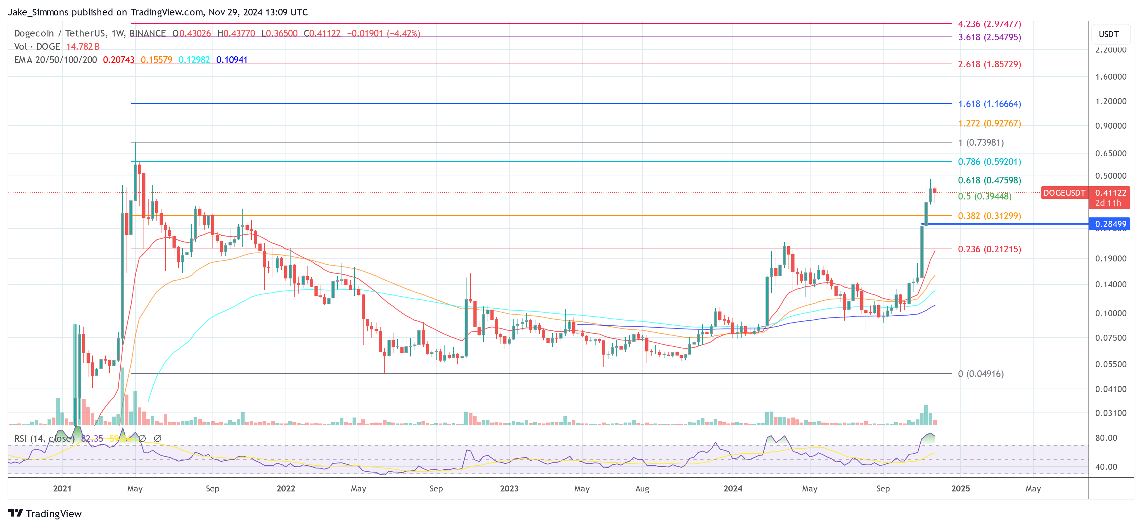
Task: Click the 'RSI (14, close)' indicator label
Action: click(44, 438)
